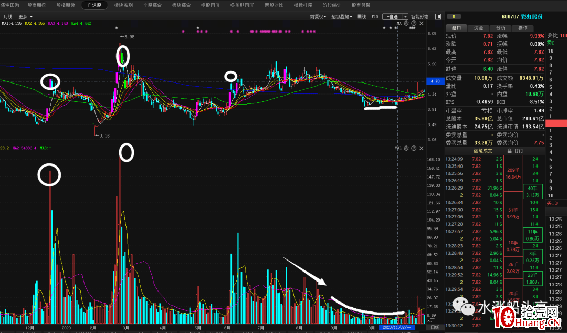Switch to the 板块监测 tab
The height and width of the screenshot is (333, 567).
[123, 5]
